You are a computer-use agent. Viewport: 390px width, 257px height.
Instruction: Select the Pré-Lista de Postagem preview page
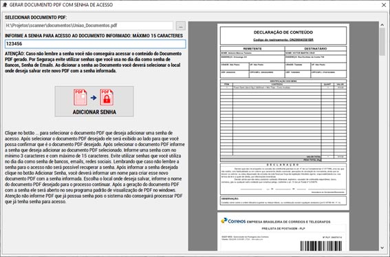click(x=283, y=232)
